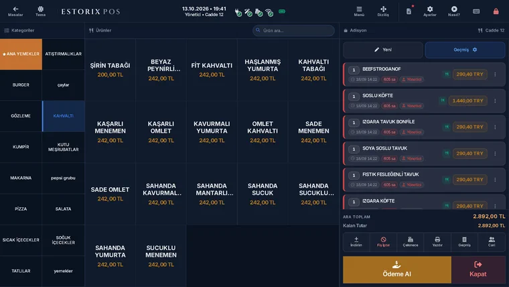Open the PİZZA category

click(21, 209)
